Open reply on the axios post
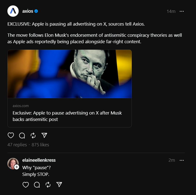The height and width of the screenshot is (195, 196). pyautogui.click(x=22, y=135)
